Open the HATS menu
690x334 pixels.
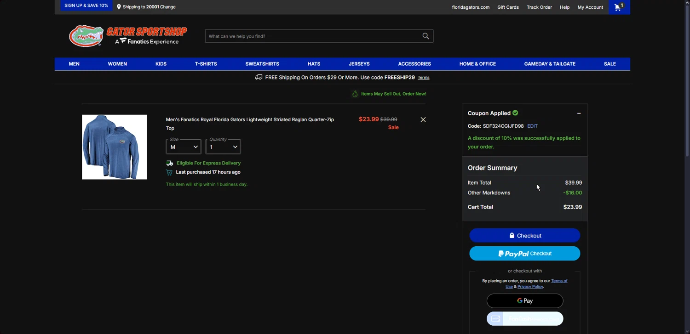coord(314,64)
